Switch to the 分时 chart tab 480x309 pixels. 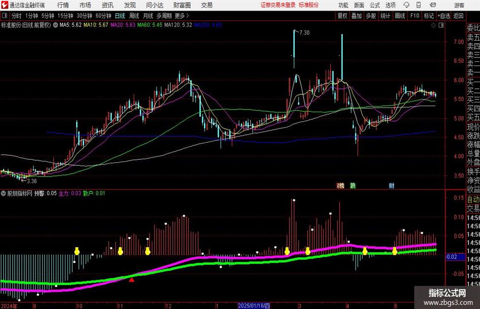tap(17, 16)
